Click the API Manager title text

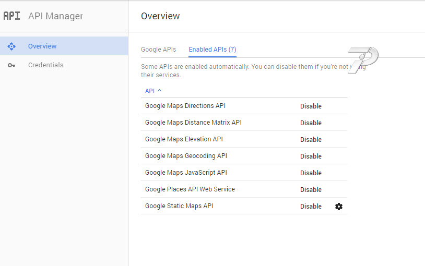tap(55, 16)
